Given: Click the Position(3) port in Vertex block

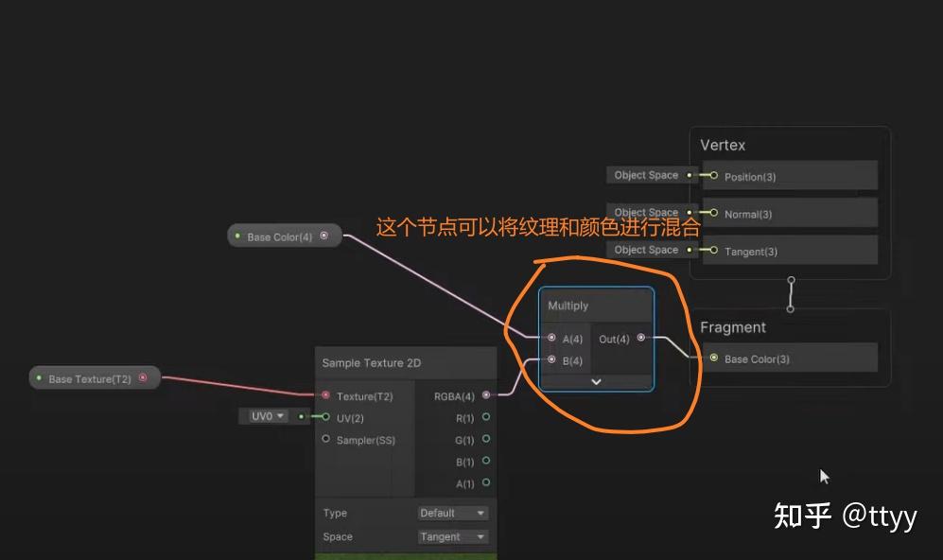Looking at the screenshot, I should point(714,177).
